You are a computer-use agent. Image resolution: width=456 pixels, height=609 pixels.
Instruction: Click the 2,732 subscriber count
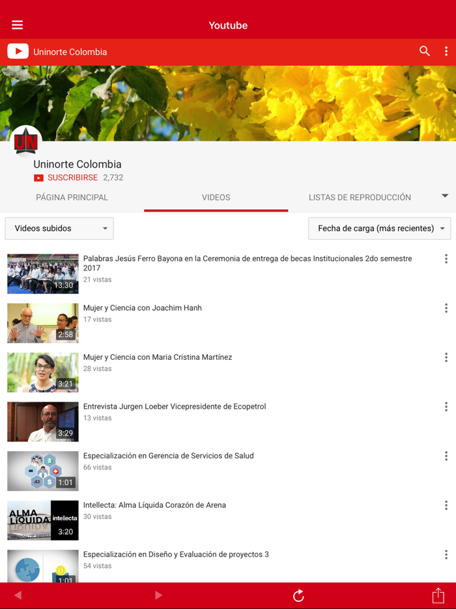pos(113,178)
